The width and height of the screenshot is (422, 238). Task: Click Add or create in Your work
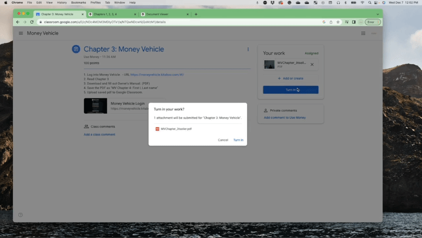pos(291,78)
